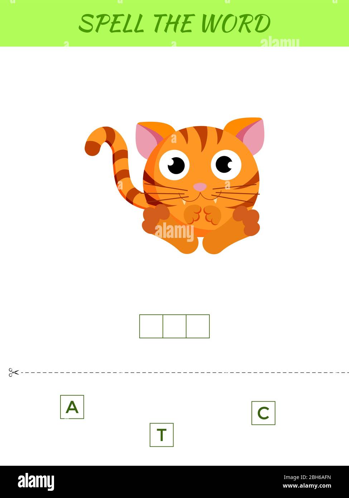349x498 pixels.
Task: Click the letter A tile
Action: click(72, 407)
